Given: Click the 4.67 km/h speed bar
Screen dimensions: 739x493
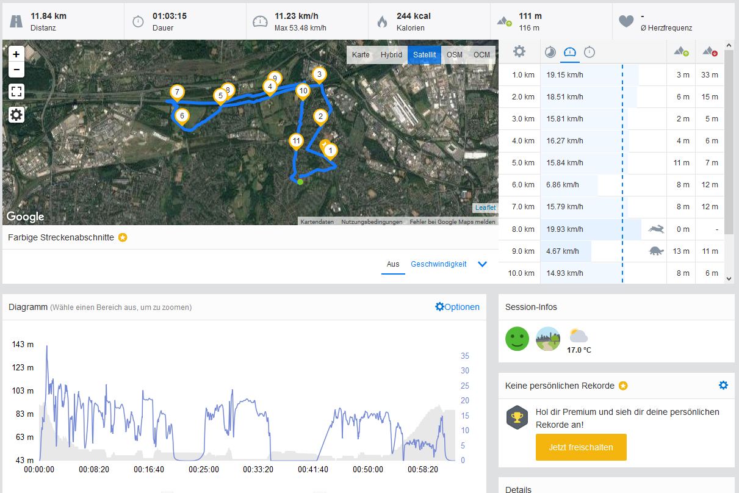Looking at the screenshot, I should click(x=566, y=251).
